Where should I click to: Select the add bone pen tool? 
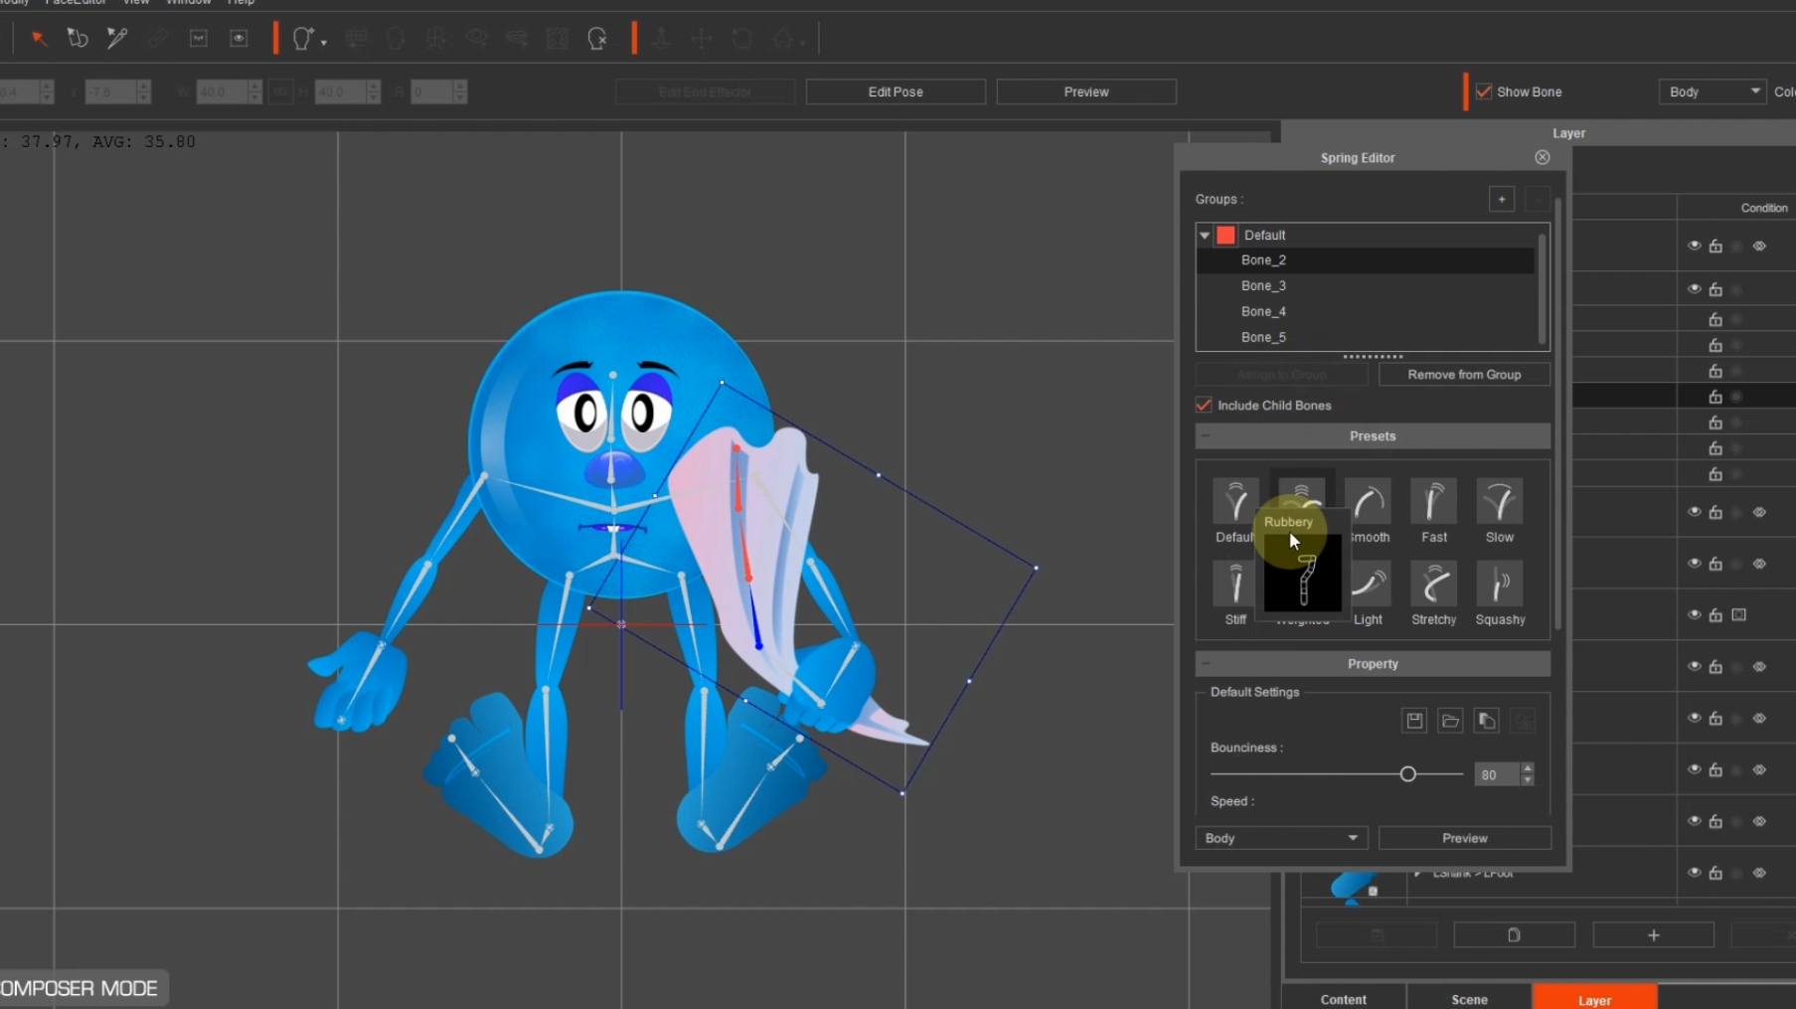point(117,39)
